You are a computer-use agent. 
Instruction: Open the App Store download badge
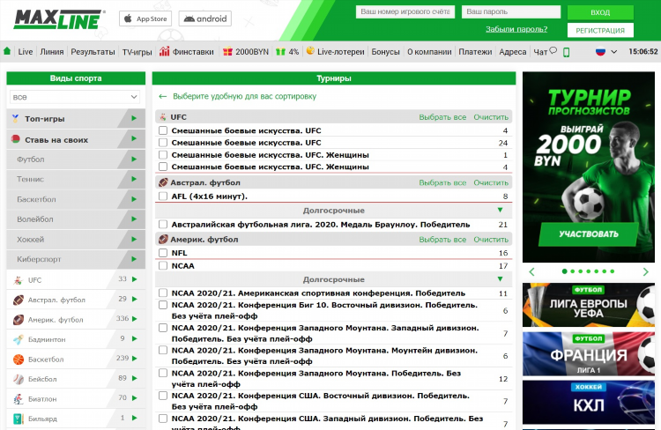(x=145, y=19)
